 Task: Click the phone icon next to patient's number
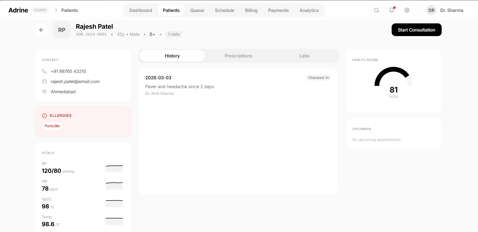click(x=44, y=71)
